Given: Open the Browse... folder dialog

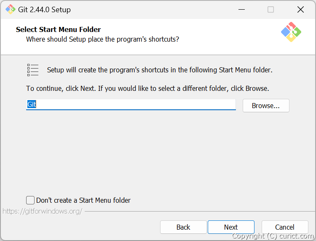Looking at the screenshot, I should tap(266, 106).
